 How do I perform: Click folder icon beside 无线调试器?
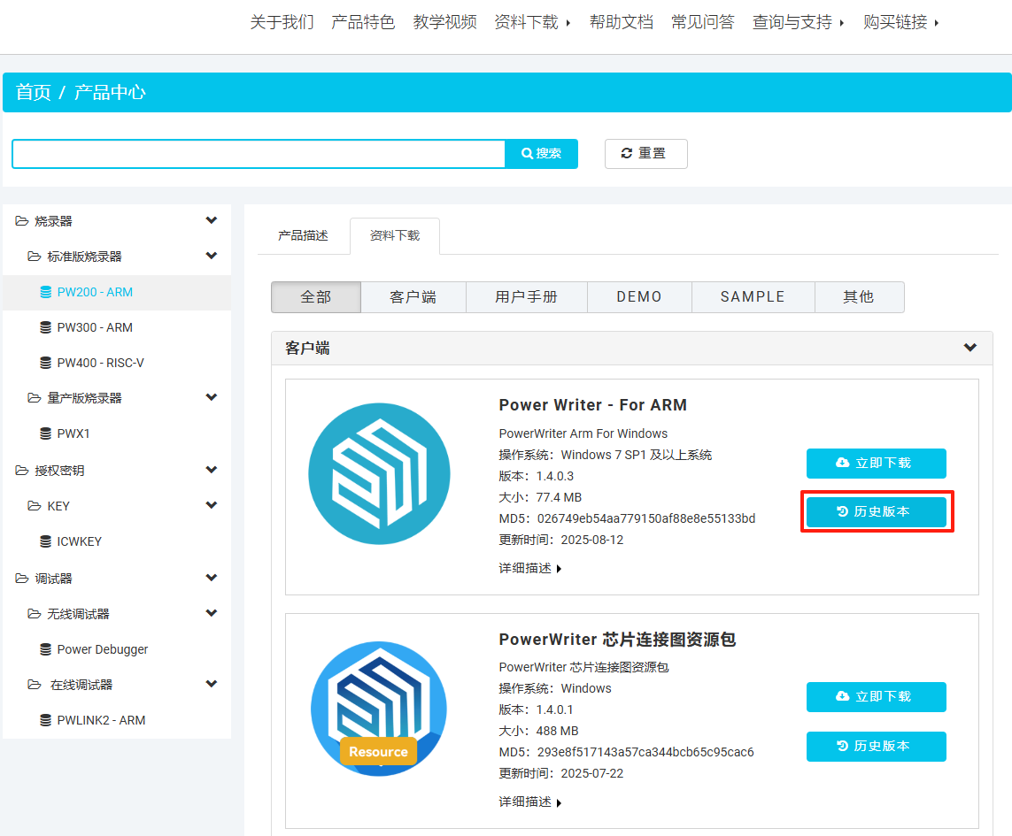tap(35, 613)
